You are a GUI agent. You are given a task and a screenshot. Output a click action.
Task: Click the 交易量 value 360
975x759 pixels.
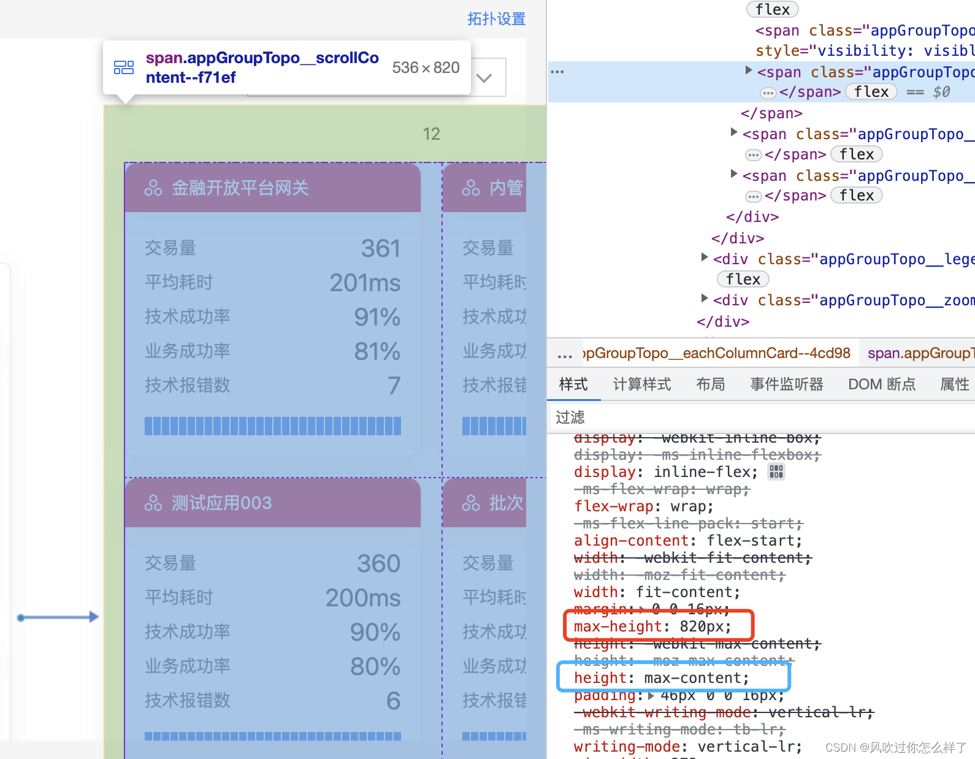coord(379,563)
